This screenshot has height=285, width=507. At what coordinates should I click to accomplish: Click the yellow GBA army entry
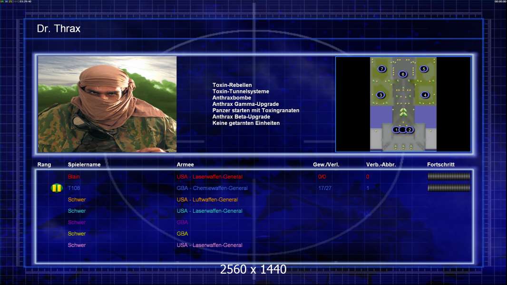(x=182, y=234)
